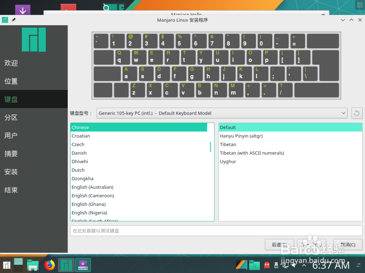Click the orange-teal striped tray icon
This screenshot has width=365, height=273.
[x=242, y=265]
